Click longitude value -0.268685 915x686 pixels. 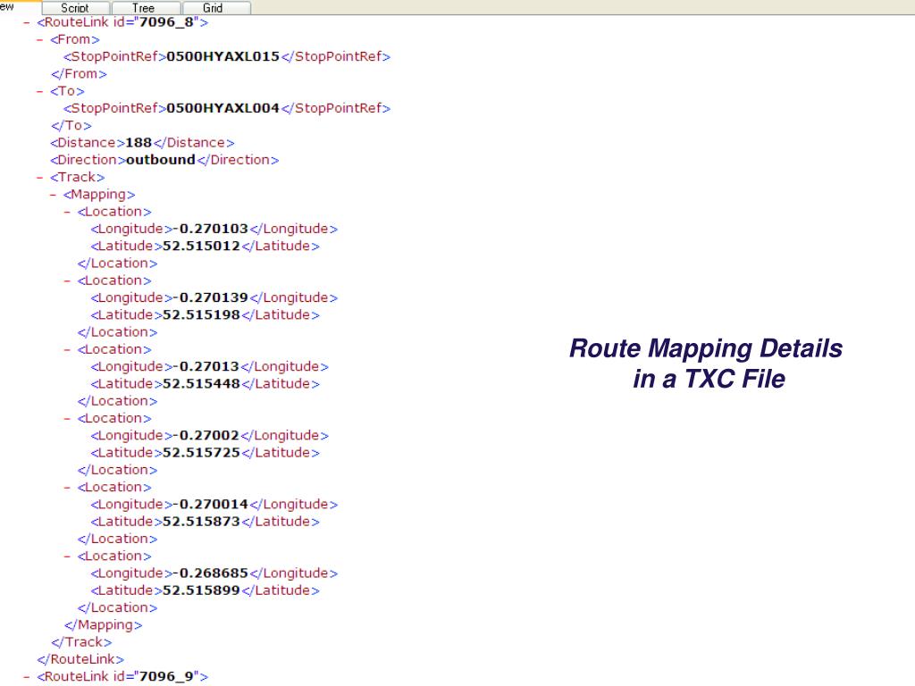(211, 573)
